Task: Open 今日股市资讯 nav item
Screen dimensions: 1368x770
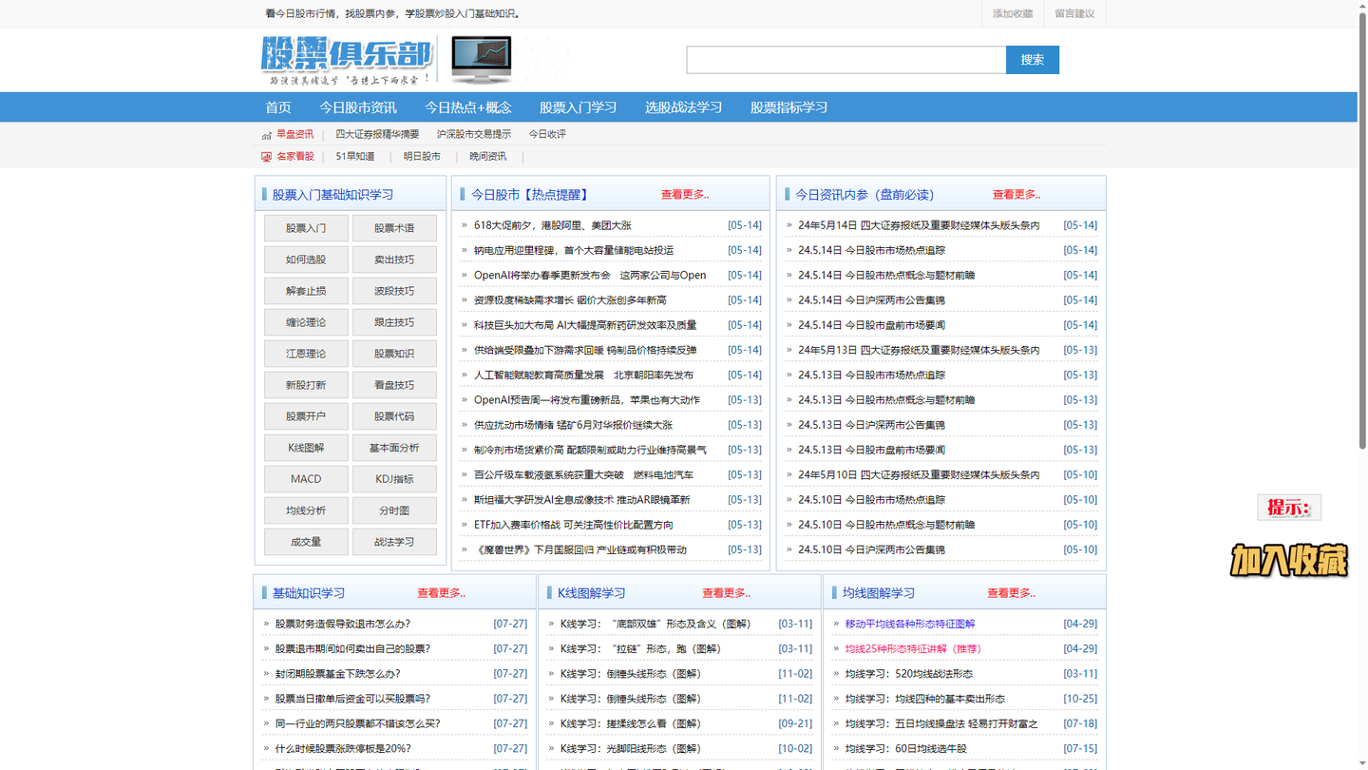Action: 358,107
